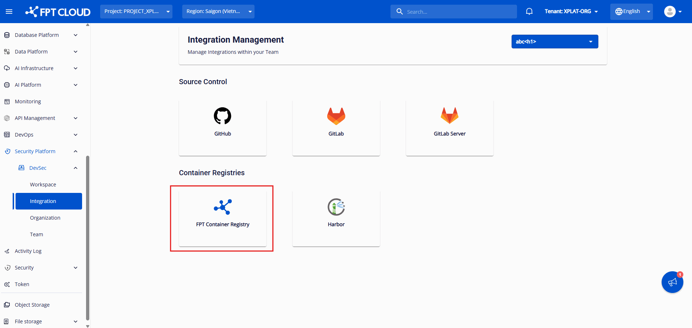The image size is (692, 328).
Task: Click the FPT Cloud logo
Action: (x=58, y=12)
